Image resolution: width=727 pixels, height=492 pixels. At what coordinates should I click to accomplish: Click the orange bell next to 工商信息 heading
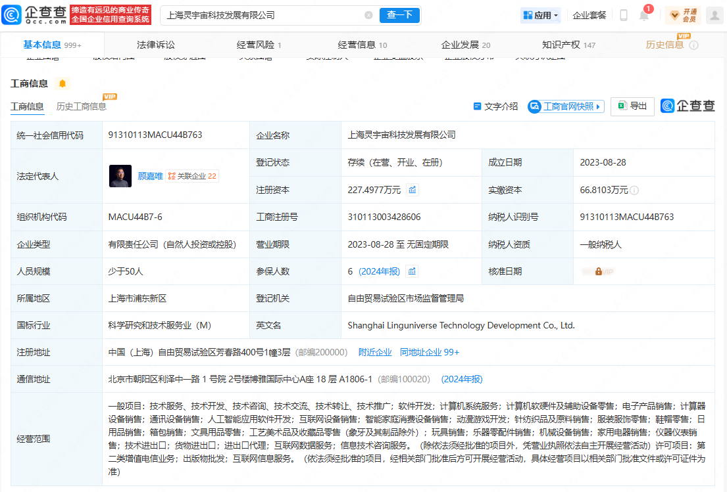click(x=63, y=83)
